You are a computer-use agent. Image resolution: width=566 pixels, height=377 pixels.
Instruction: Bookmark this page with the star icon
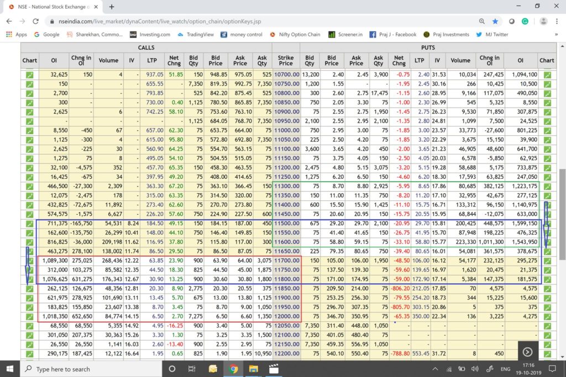tap(495, 21)
